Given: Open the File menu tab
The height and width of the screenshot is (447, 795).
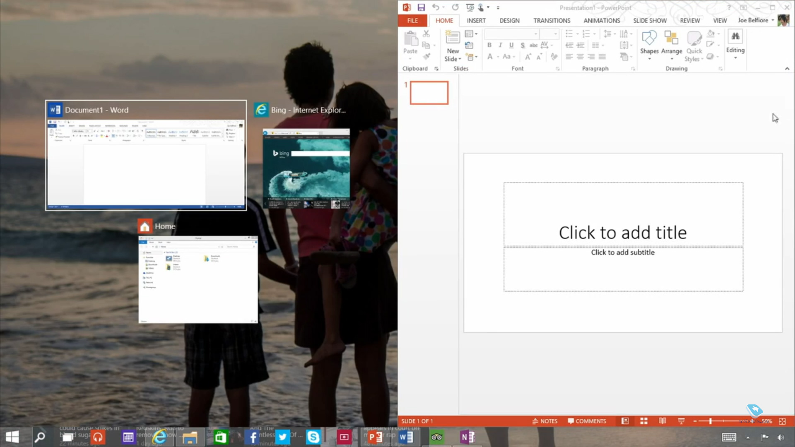Looking at the screenshot, I should (412, 20).
